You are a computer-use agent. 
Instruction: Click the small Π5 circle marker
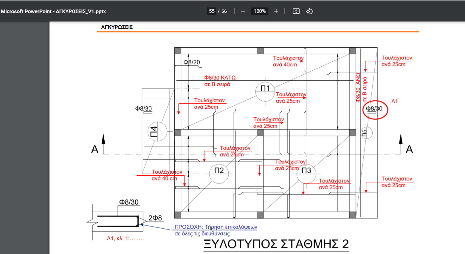(366, 133)
